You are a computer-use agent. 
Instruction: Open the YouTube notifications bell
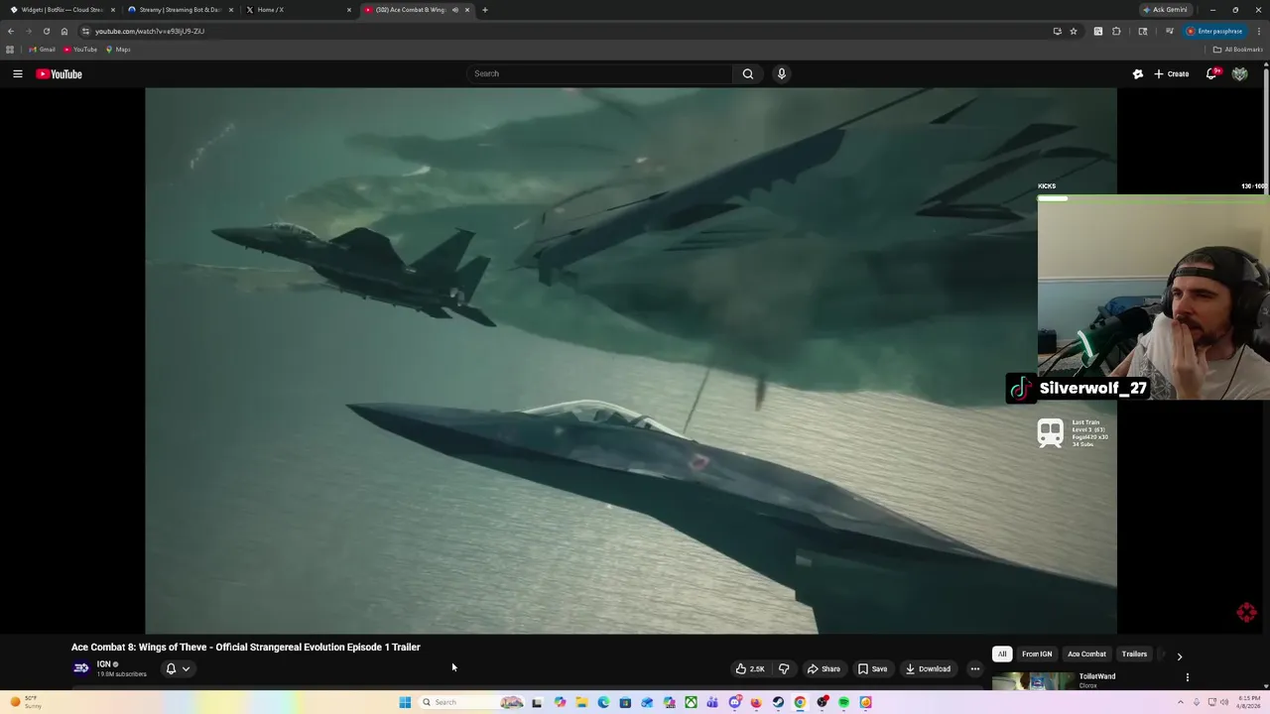tap(1211, 73)
